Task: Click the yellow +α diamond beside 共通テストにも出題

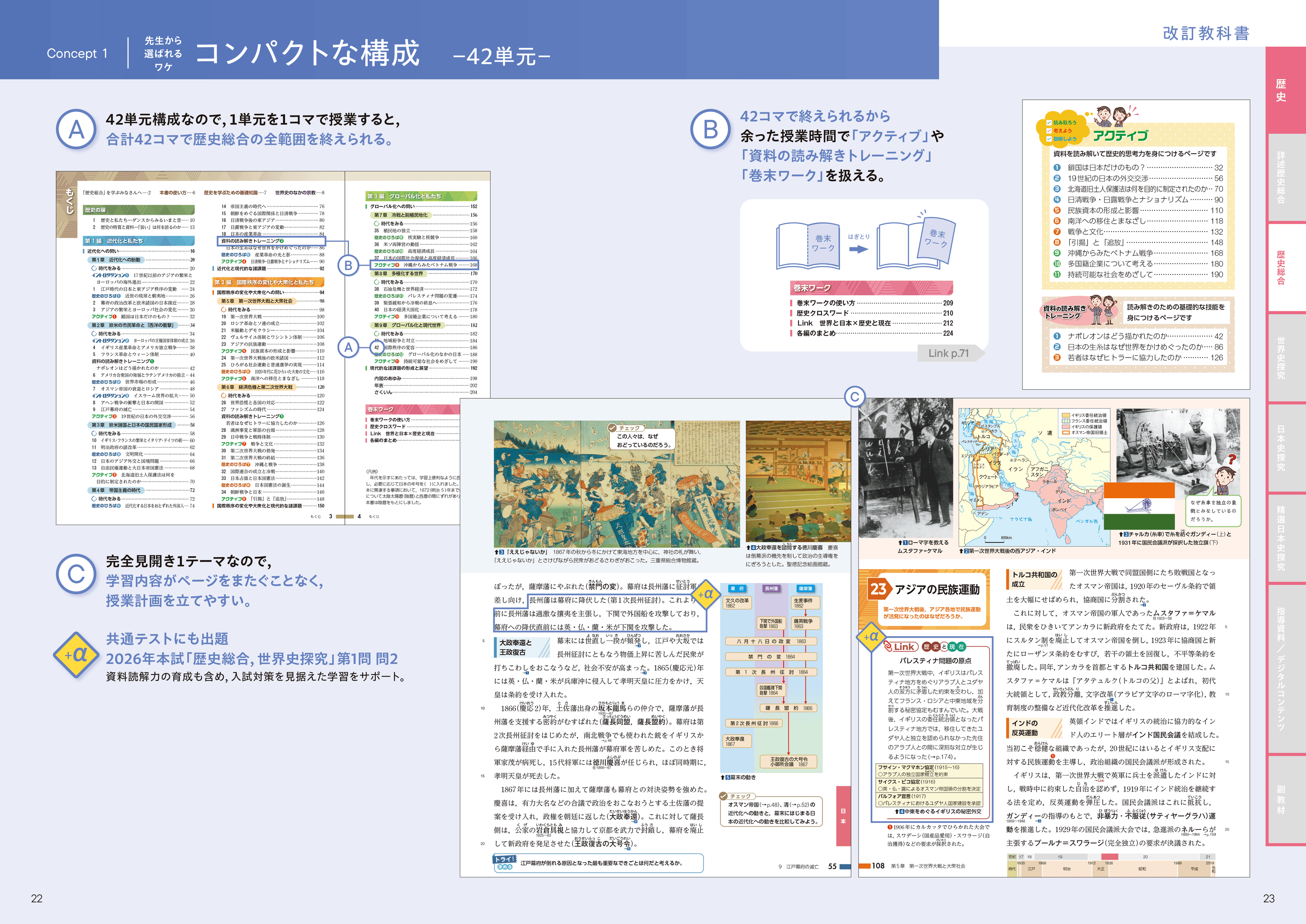Action: coord(76,655)
